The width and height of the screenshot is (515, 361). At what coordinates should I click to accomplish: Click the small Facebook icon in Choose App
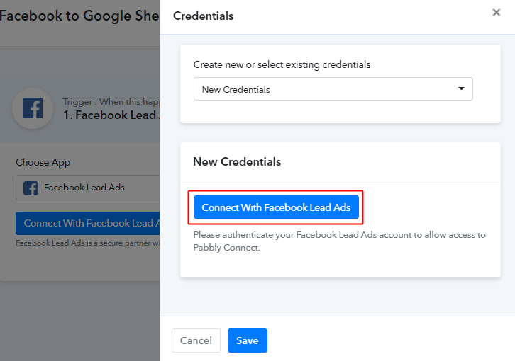coord(31,188)
